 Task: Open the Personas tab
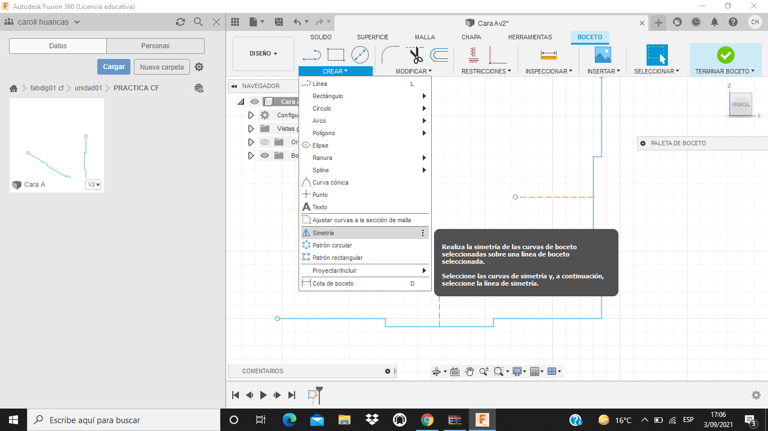[x=155, y=46]
